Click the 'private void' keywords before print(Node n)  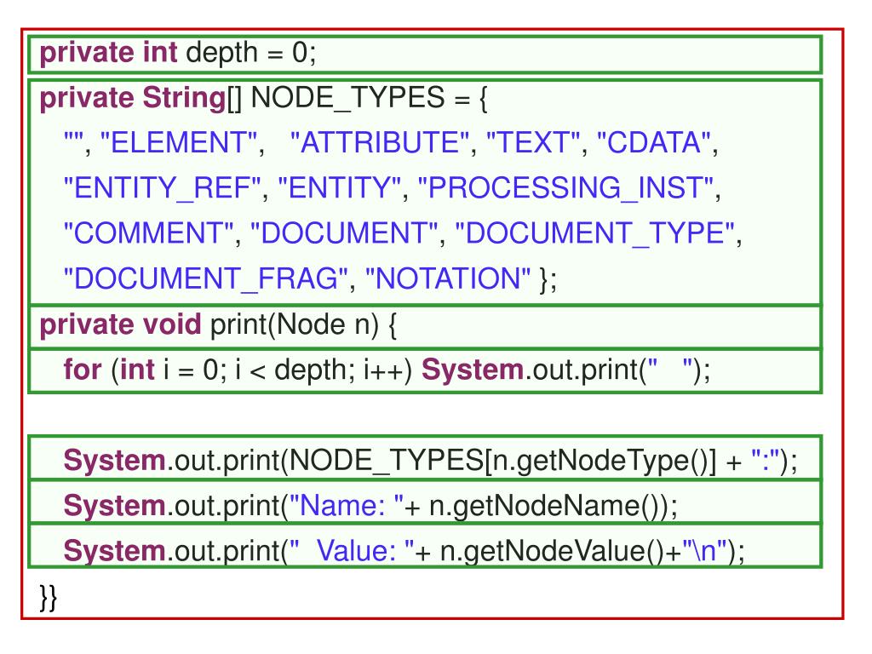pyautogui.click(x=120, y=324)
